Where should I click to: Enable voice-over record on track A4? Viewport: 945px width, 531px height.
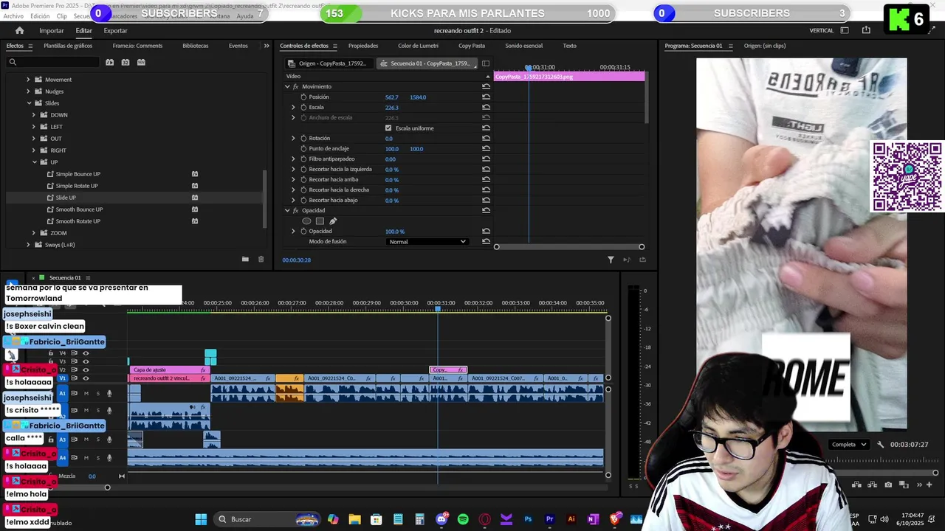click(x=109, y=458)
